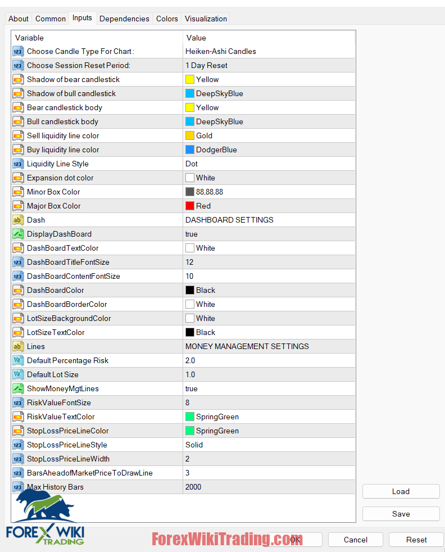Click integer icon beside RiskValueFontSize
This screenshot has height=552, width=445.
18,402
